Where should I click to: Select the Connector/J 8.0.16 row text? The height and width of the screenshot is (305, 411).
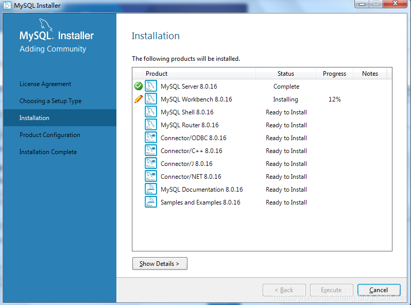[186, 163]
